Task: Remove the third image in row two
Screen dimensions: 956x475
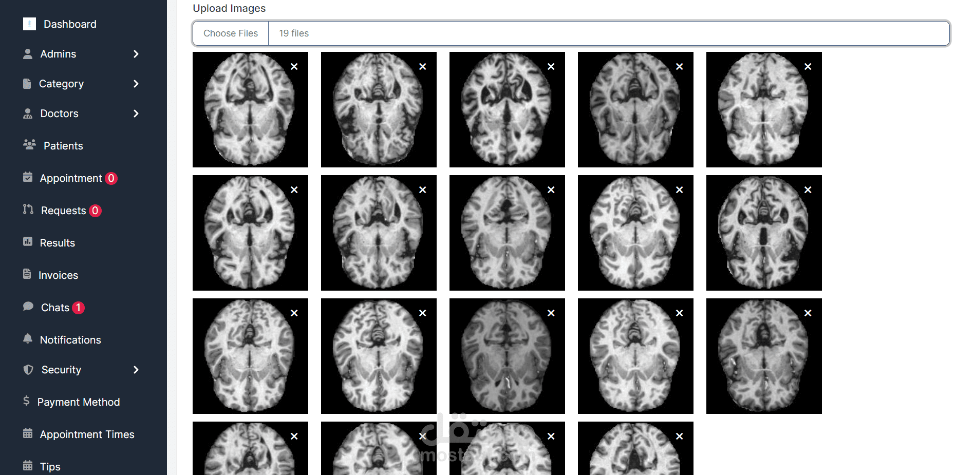Action: click(551, 190)
